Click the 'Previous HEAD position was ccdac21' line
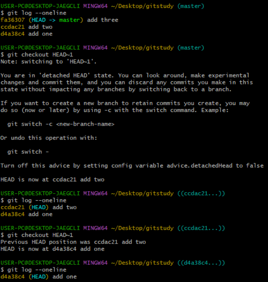Viewport: 268px width, 282px height. (x=73, y=242)
